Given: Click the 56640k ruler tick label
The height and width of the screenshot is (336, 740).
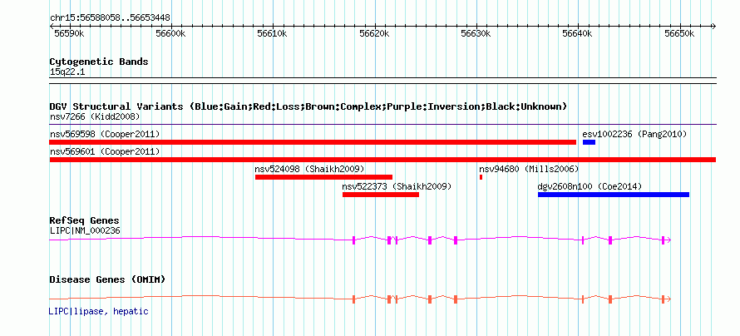Looking at the screenshot, I should (x=578, y=34).
